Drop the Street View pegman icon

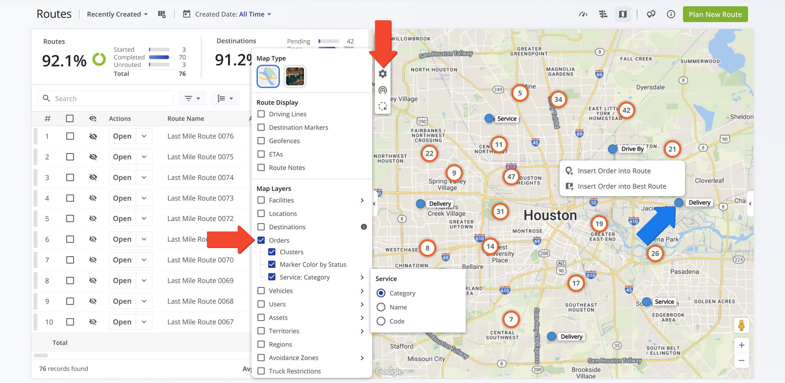tap(741, 325)
